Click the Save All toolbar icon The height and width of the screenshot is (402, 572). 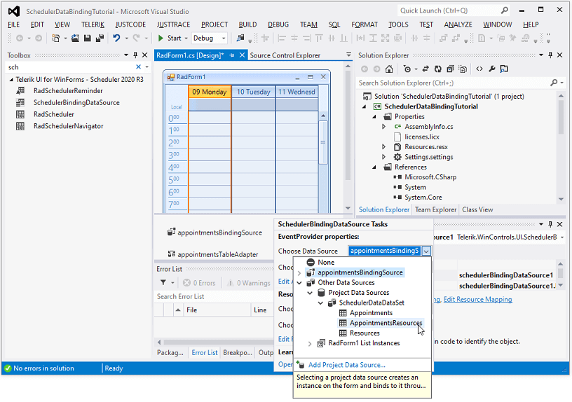[x=100, y=38]
